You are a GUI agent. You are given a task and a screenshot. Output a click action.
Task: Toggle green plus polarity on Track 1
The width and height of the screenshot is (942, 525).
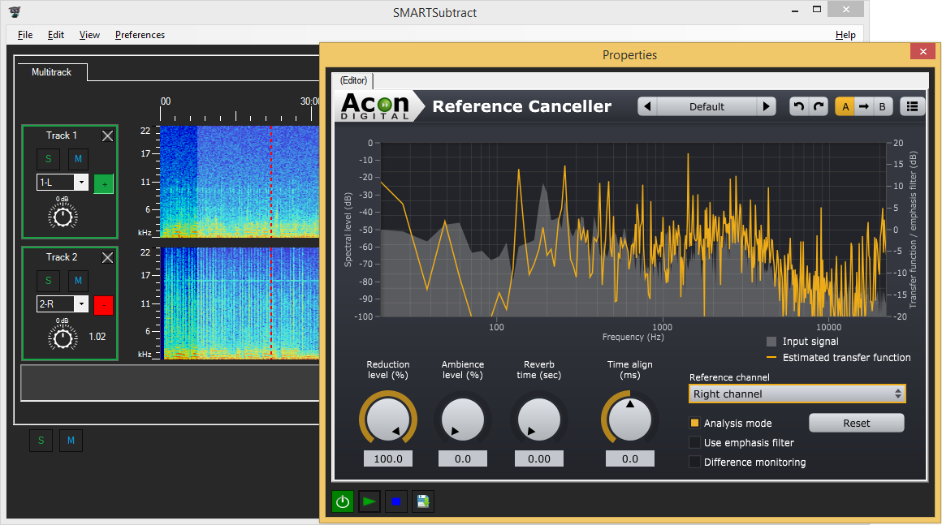point(103,183)
